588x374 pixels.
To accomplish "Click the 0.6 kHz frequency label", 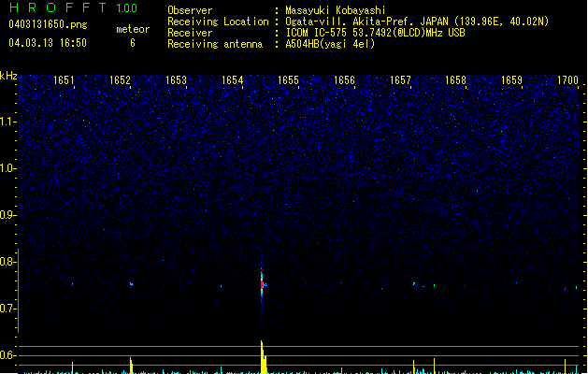I will click(7, 355).
